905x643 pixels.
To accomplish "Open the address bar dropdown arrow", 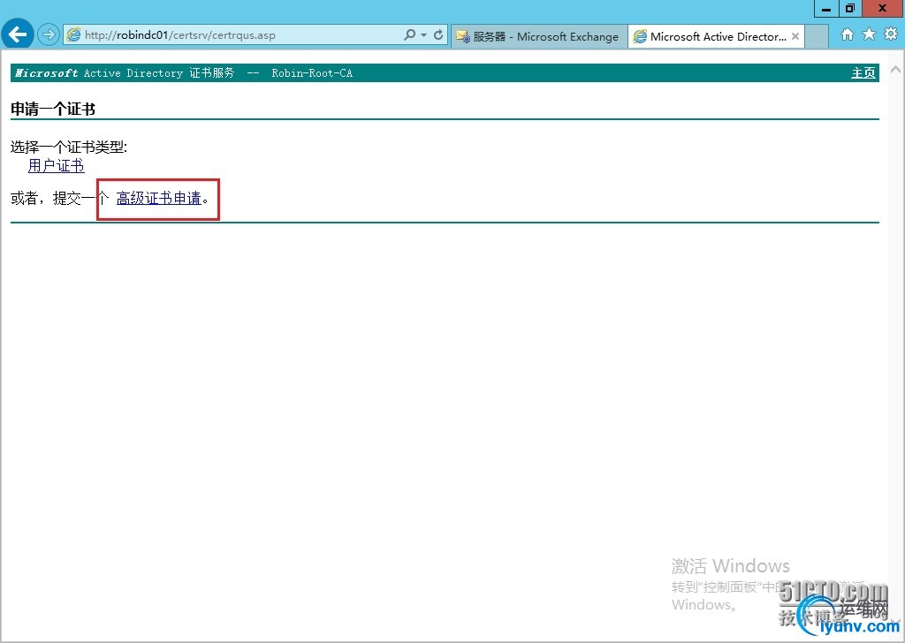I will pos(423,35).
